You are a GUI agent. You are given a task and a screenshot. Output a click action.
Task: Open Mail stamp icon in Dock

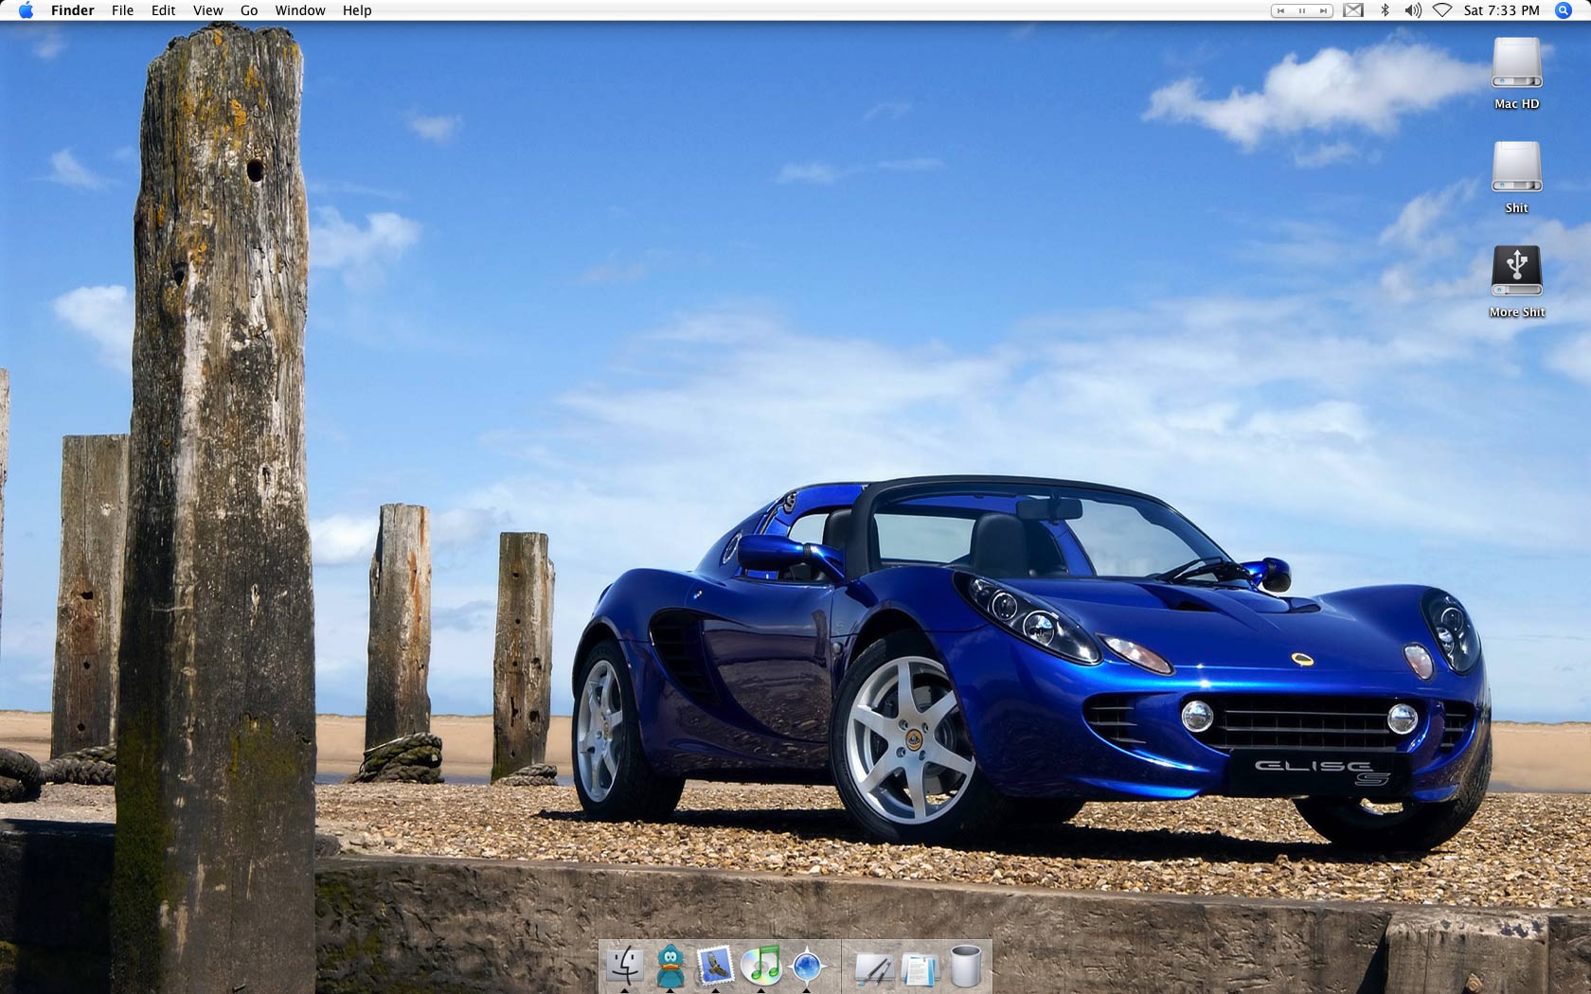click(715, 966)
